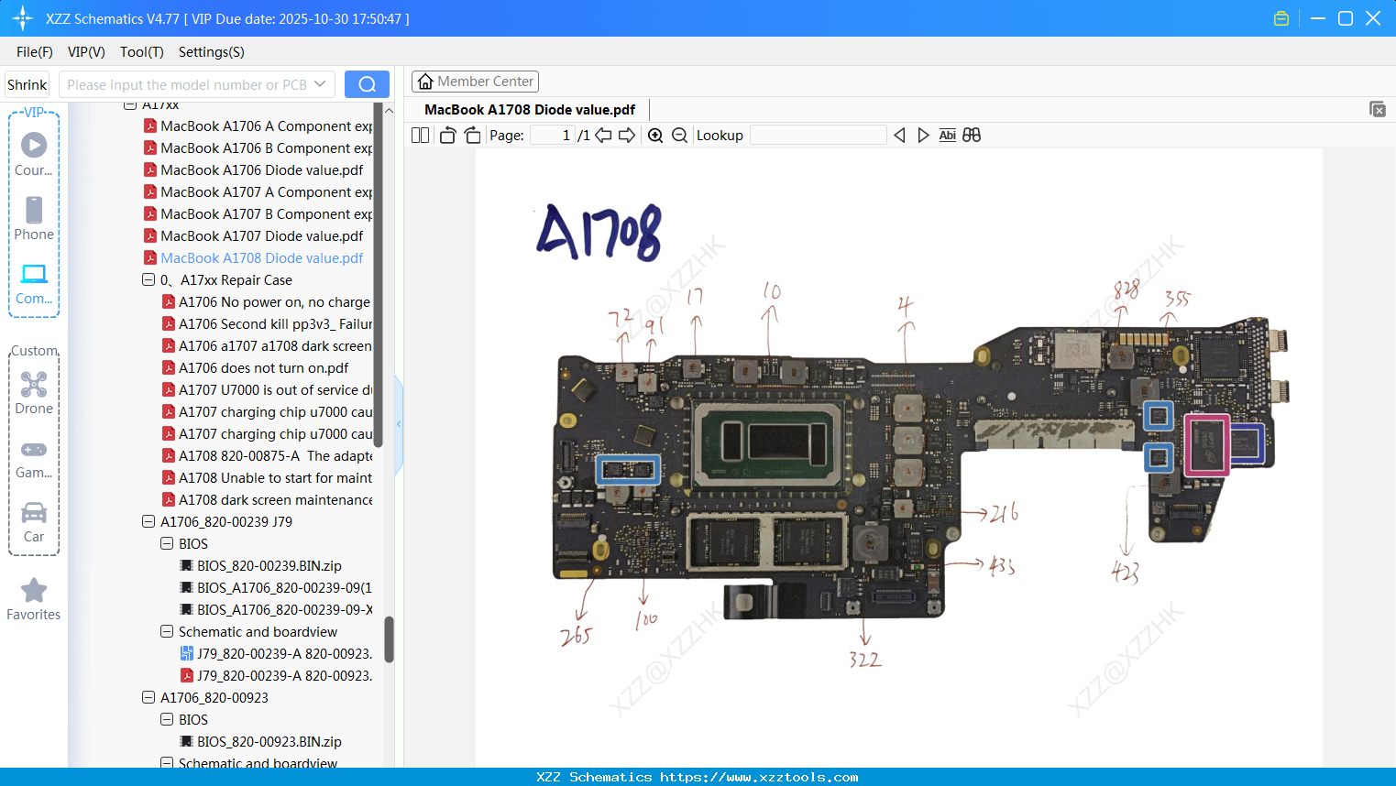Screen dimensions: 1396x786
Task: Toggle the two-page layout view icon
Action: click(x=420, y=136)
